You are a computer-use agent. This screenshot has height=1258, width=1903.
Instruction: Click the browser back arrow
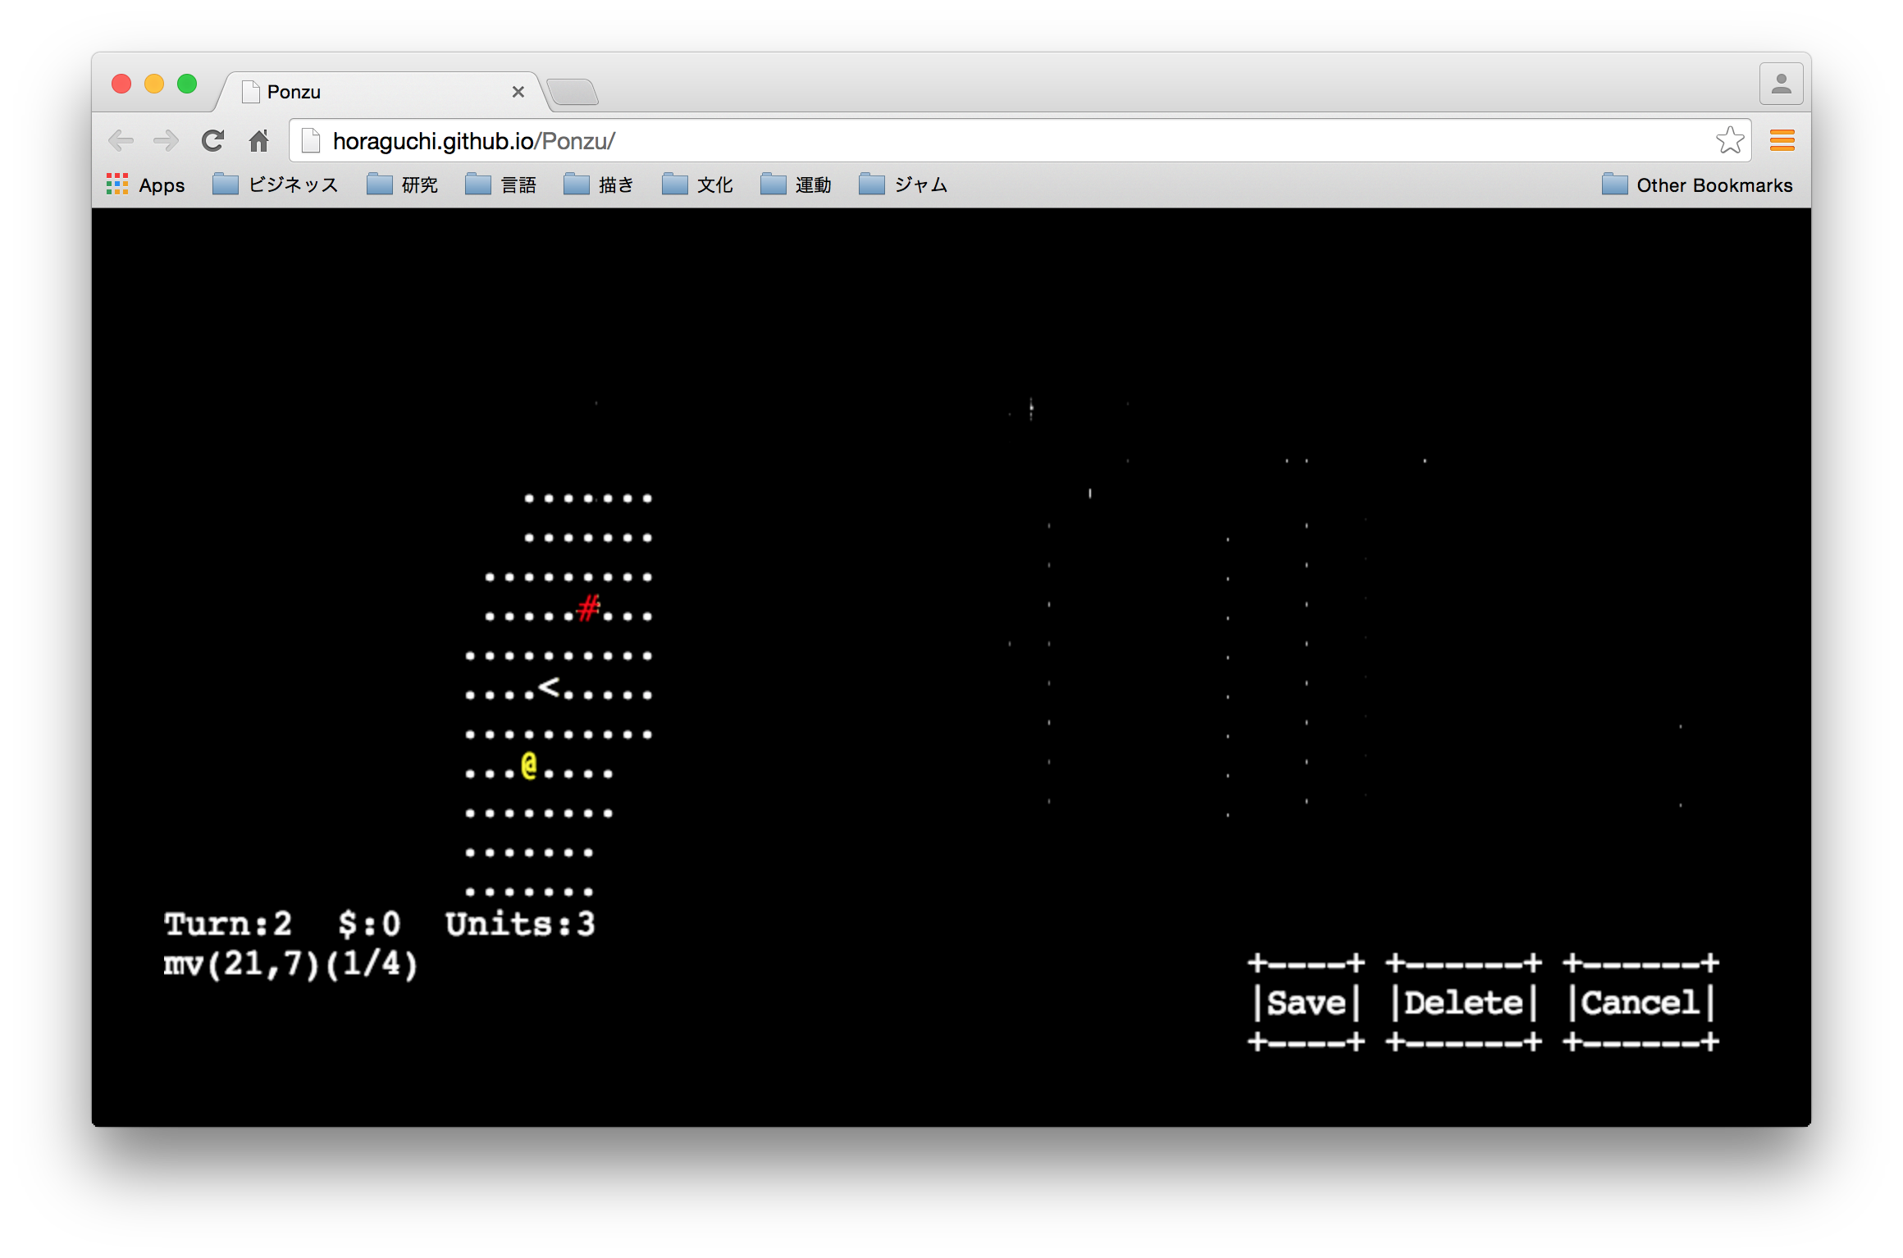[x=121, y=141]
